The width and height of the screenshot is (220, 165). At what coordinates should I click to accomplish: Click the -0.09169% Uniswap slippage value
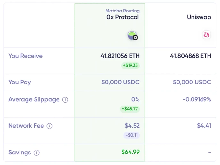(197, 99)
